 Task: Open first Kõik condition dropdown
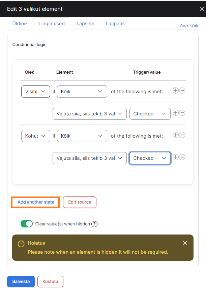(x=82, y=92)
